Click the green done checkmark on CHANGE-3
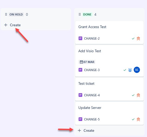This screenshot has width=147, height=137. pyautogui.click(x=125, y=70)
